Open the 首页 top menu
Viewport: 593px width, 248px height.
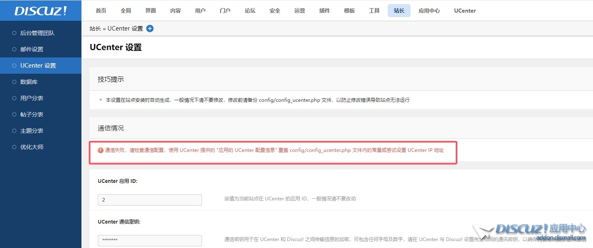pyautogui.click(x=101, y=11)
